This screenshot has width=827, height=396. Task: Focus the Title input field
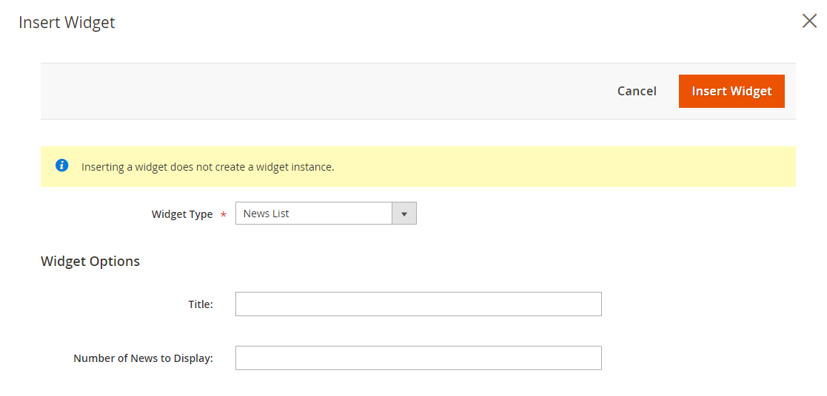coord(418,304)
